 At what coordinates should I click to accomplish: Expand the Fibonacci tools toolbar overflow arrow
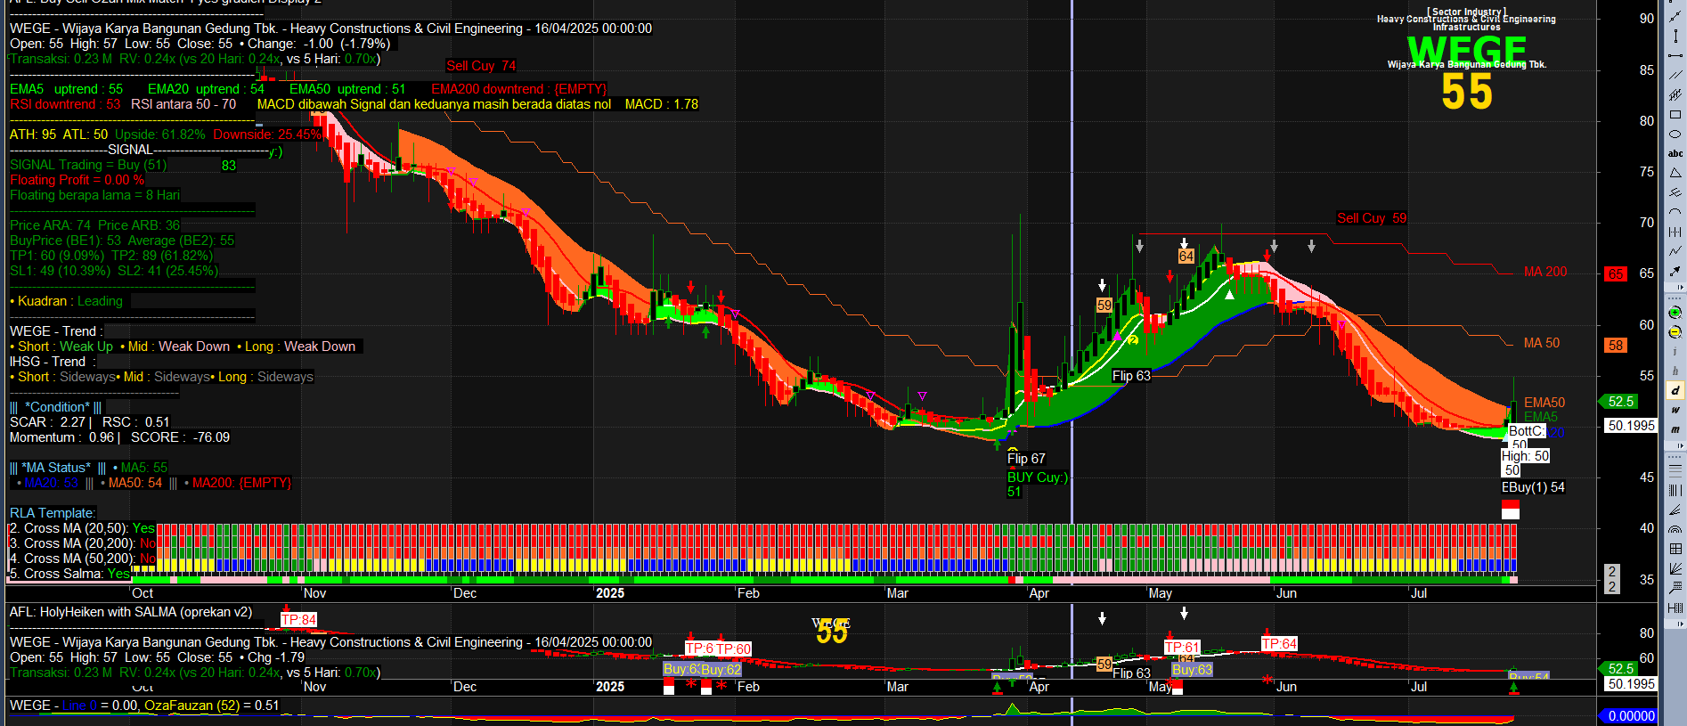click(x=1681, y=624)
